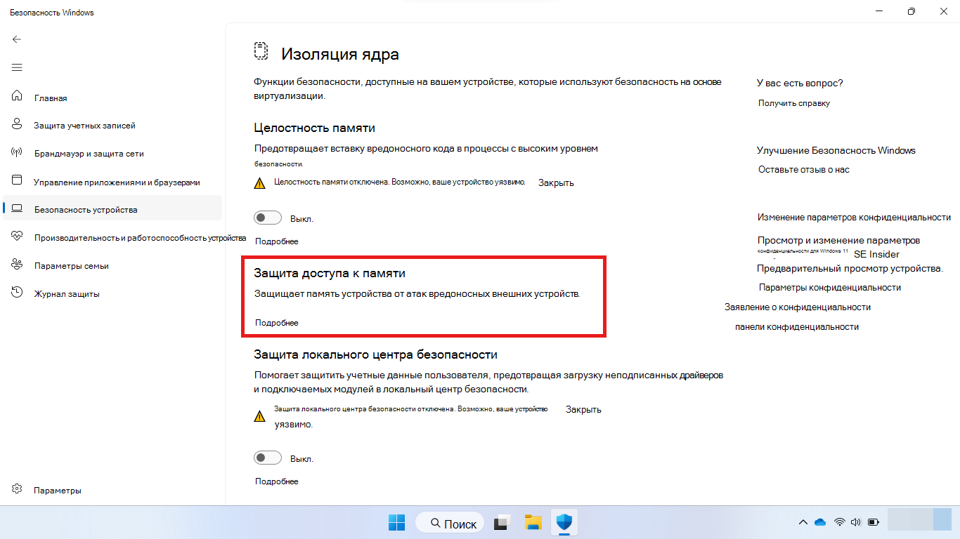This screenshot has height=539, width=960.
Task: Click warning triangle beside Защита локального центра message
Action: [260, 416]
